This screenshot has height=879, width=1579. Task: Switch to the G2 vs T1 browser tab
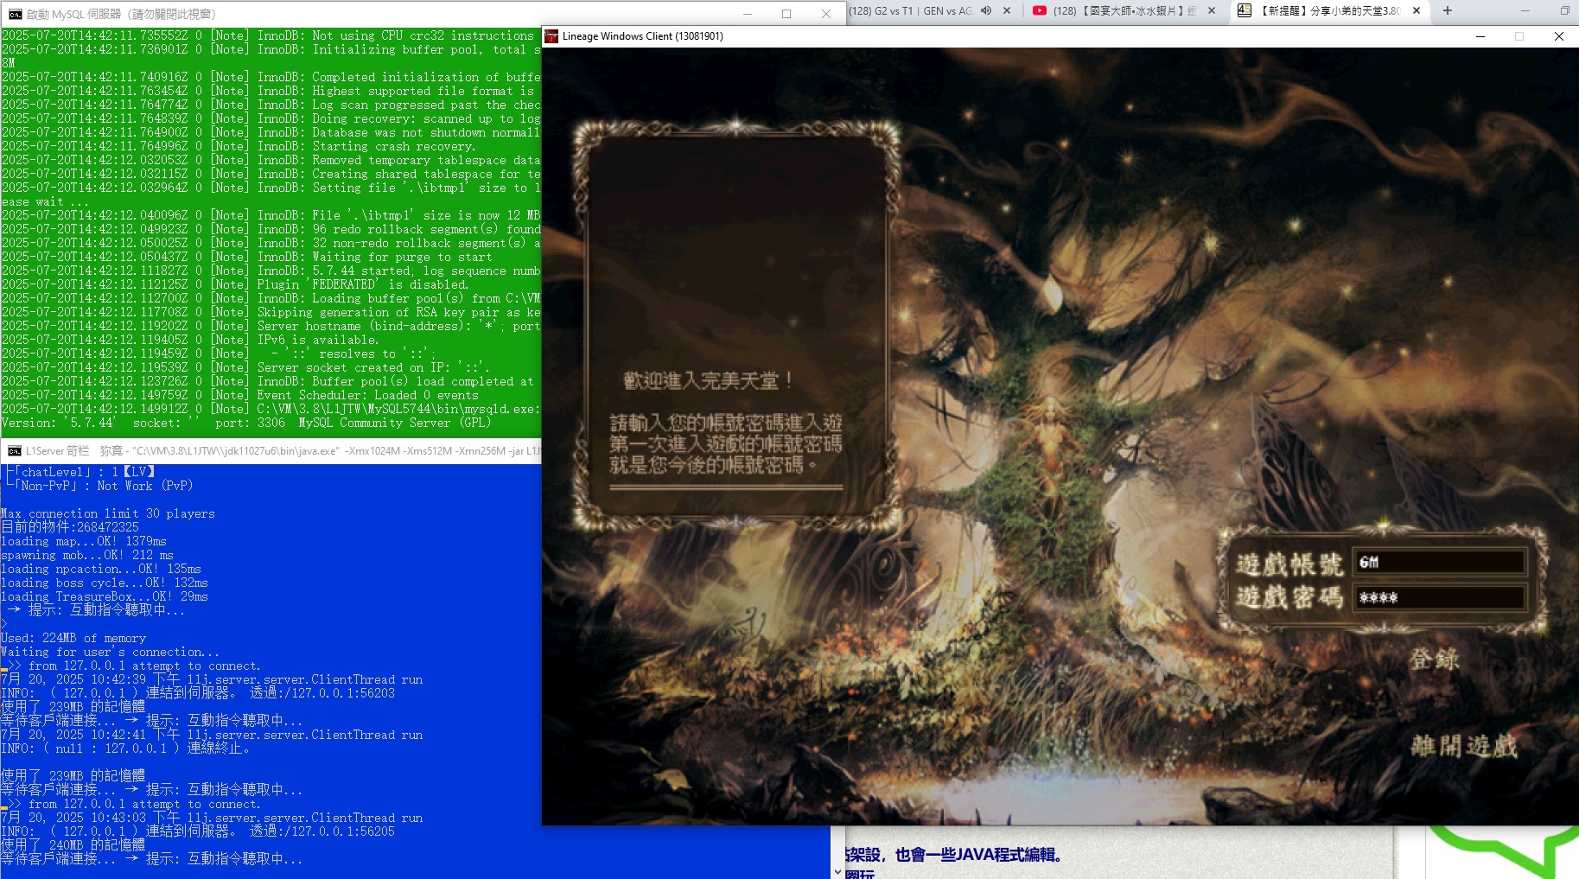(911, 11)
